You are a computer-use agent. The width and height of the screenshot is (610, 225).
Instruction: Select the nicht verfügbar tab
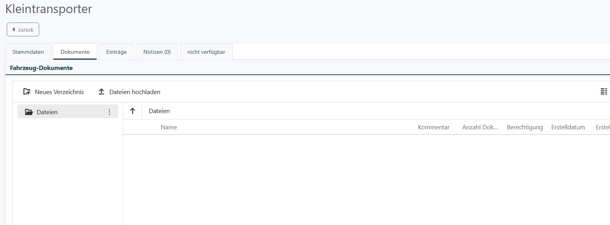[x=206, y=52]
